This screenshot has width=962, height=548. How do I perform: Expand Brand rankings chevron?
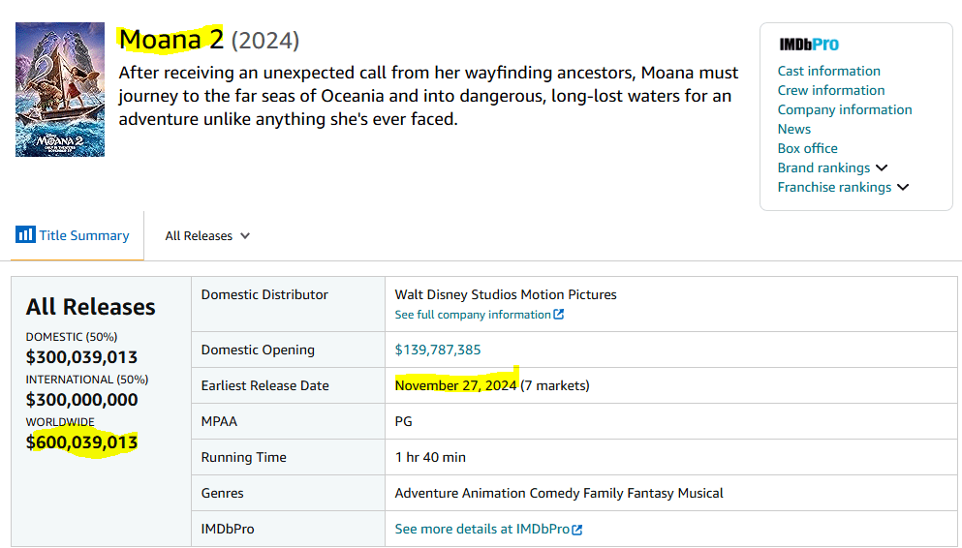tap(882, 167)
